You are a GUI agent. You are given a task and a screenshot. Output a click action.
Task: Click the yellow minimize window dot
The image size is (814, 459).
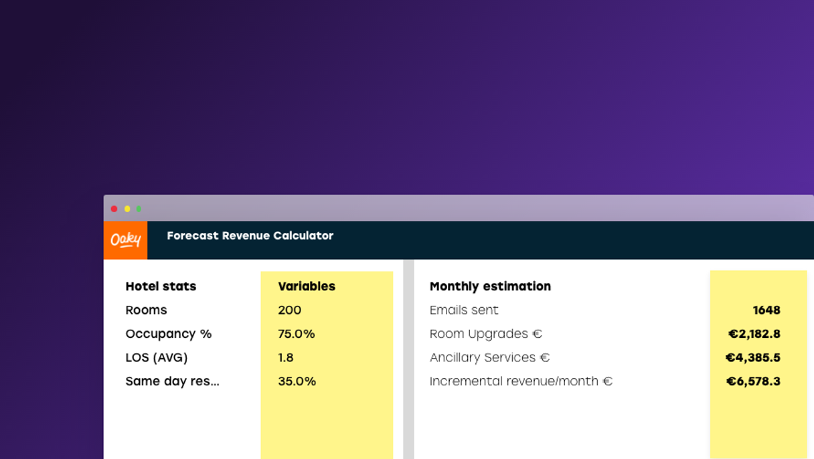point(127,209)
